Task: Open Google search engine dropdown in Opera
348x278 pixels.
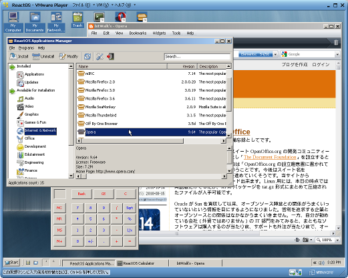Action: [x=337, y=54]
